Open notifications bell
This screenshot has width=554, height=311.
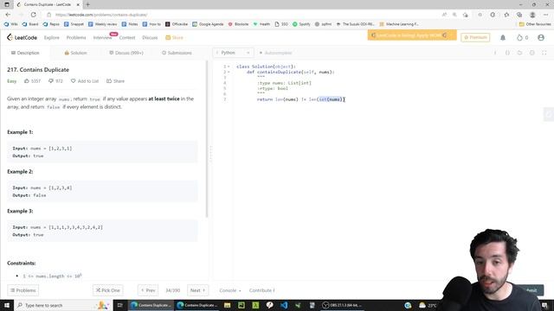tap(503, 37)
